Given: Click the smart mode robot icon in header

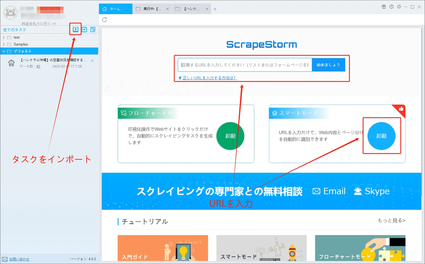Looking at the screenshot, I should point(275,113).
